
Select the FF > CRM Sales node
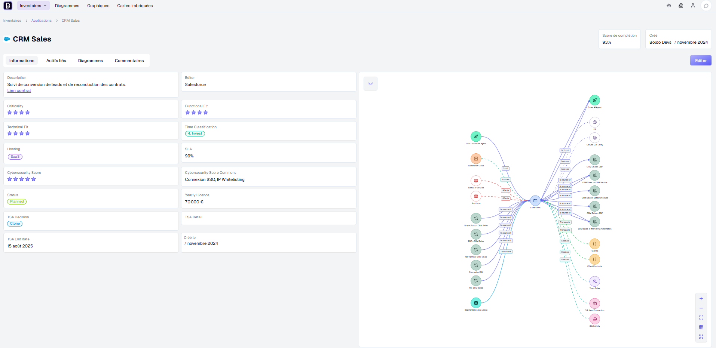coord(476,281)
